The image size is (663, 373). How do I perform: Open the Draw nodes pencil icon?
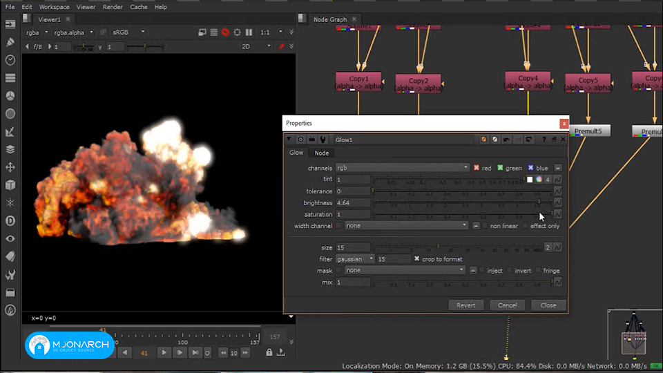[10, 42]
